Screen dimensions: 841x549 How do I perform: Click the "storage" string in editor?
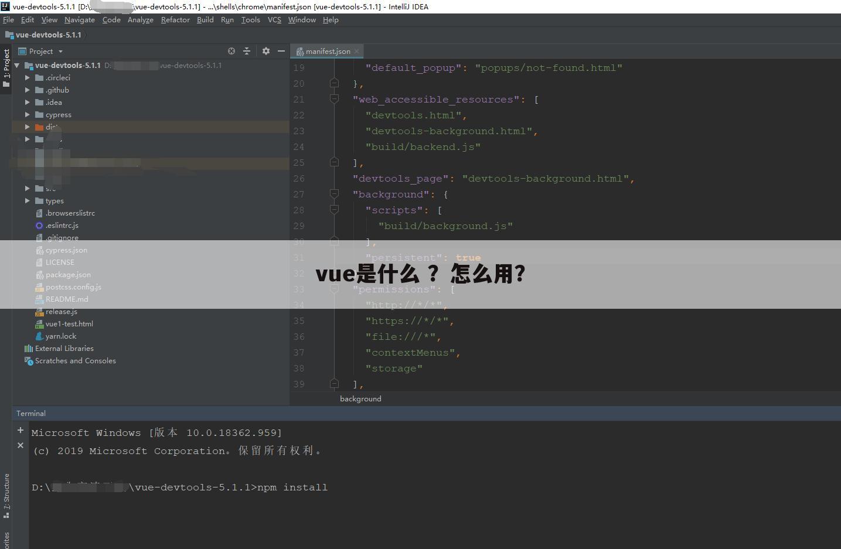[x=394, y=369]
